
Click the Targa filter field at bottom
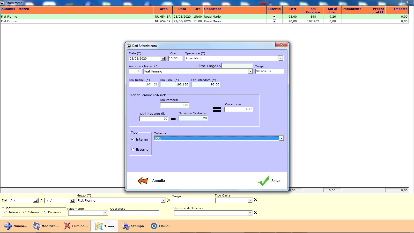click(x=193, y=200)
